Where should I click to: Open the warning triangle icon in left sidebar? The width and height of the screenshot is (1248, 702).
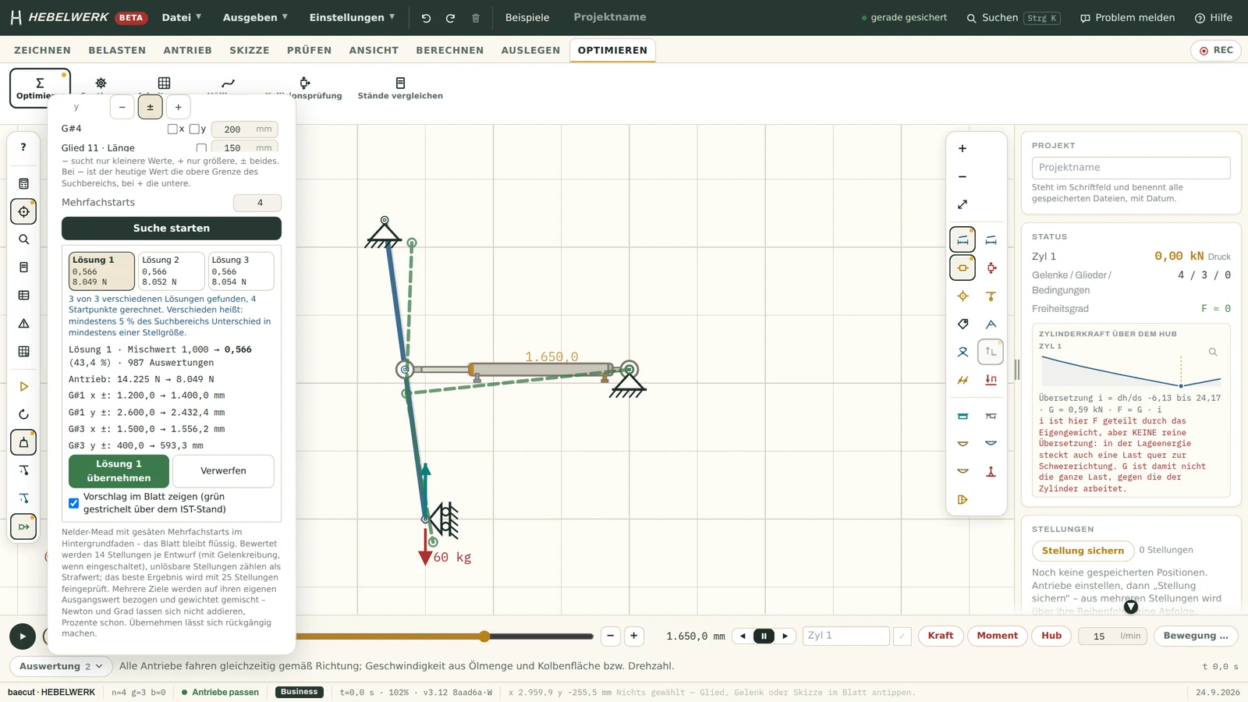click(x=23, y=324)
